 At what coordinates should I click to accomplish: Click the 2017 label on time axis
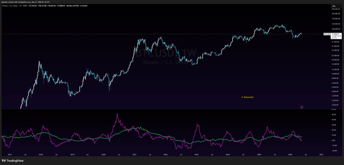(x=10, y=154)
